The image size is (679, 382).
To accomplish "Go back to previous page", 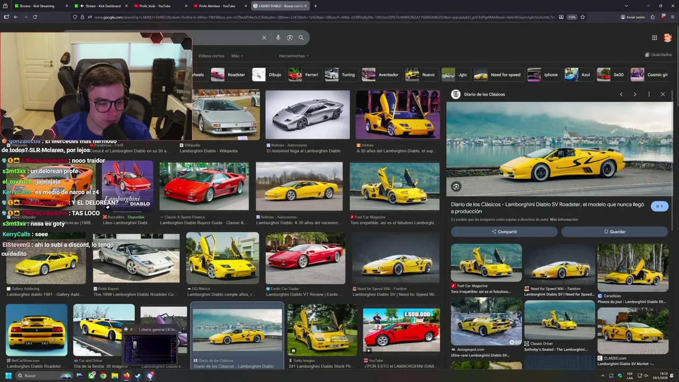I will pos(16,17).
